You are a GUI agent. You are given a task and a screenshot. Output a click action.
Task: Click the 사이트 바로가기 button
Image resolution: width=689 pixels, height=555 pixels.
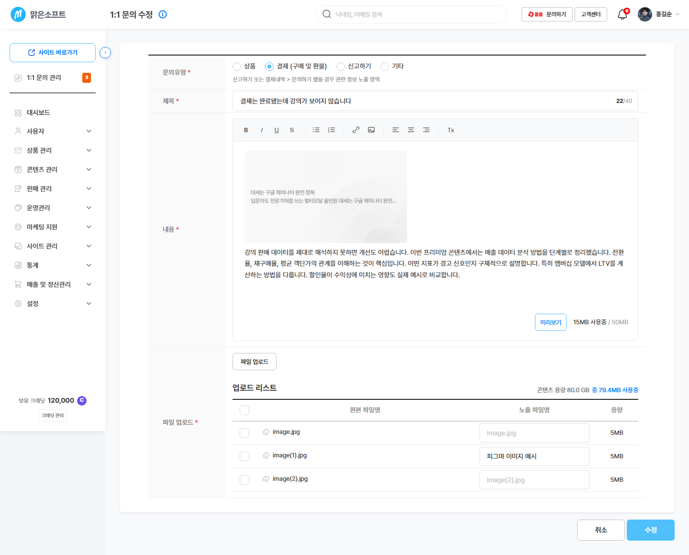[x=53, y=53]
